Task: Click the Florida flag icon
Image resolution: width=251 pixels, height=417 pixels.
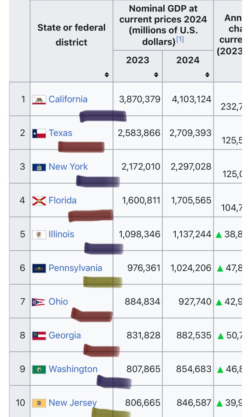Action: [39, 201]
